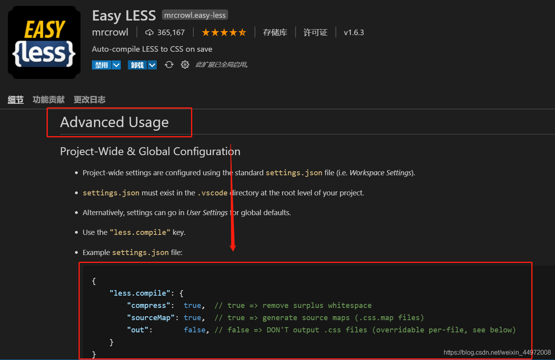Click the Easy LESS extension logo

[44, 42]
